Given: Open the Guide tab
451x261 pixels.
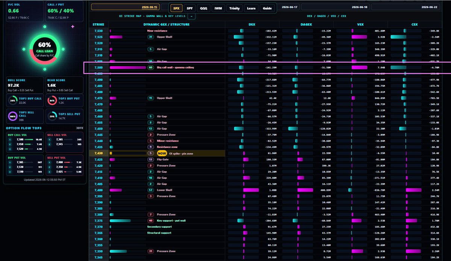Looking at the screenshot, I should 267,8.
